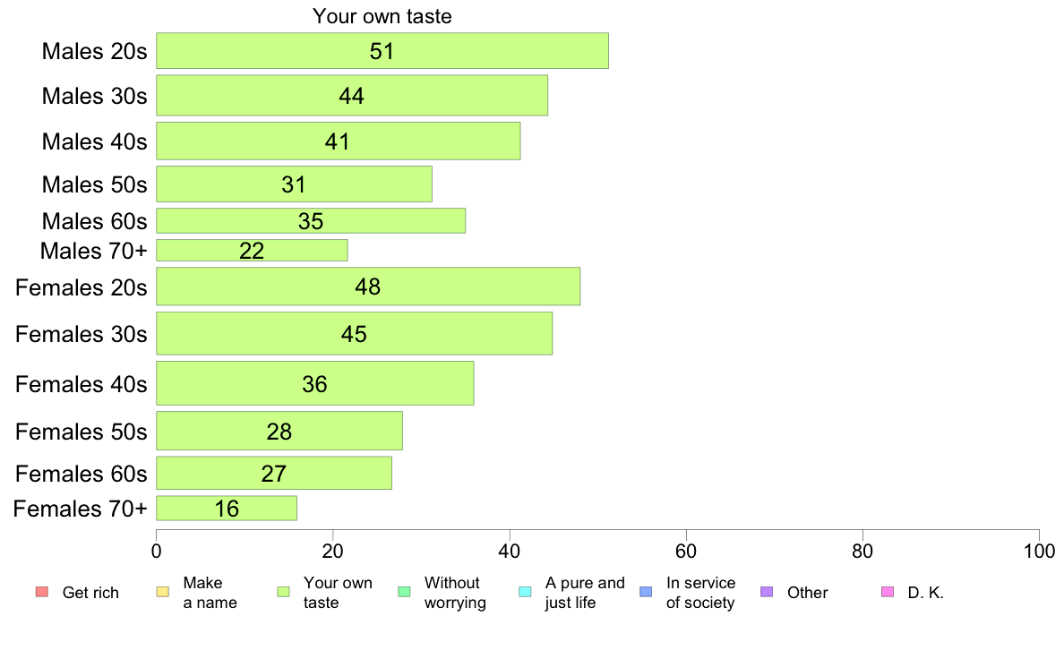Select the Females 60s axis label

pyautogui.click(x=82, y=474)
